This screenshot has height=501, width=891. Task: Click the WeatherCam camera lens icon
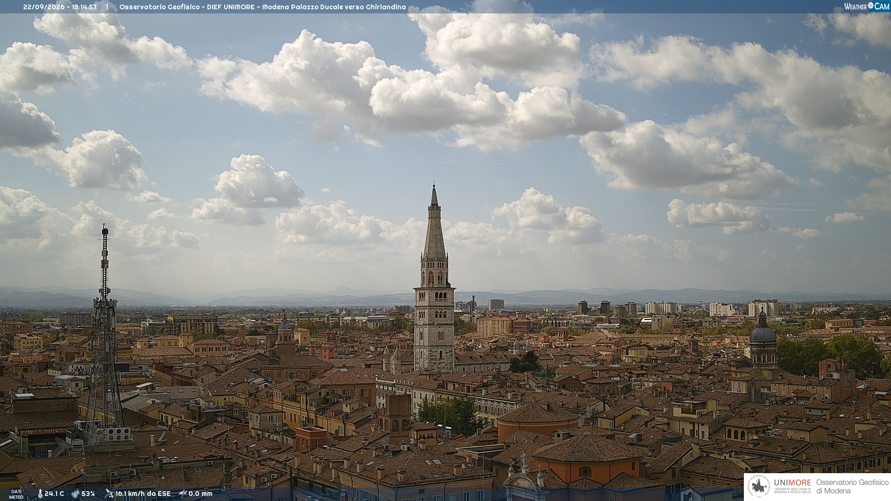click(871, 6)
